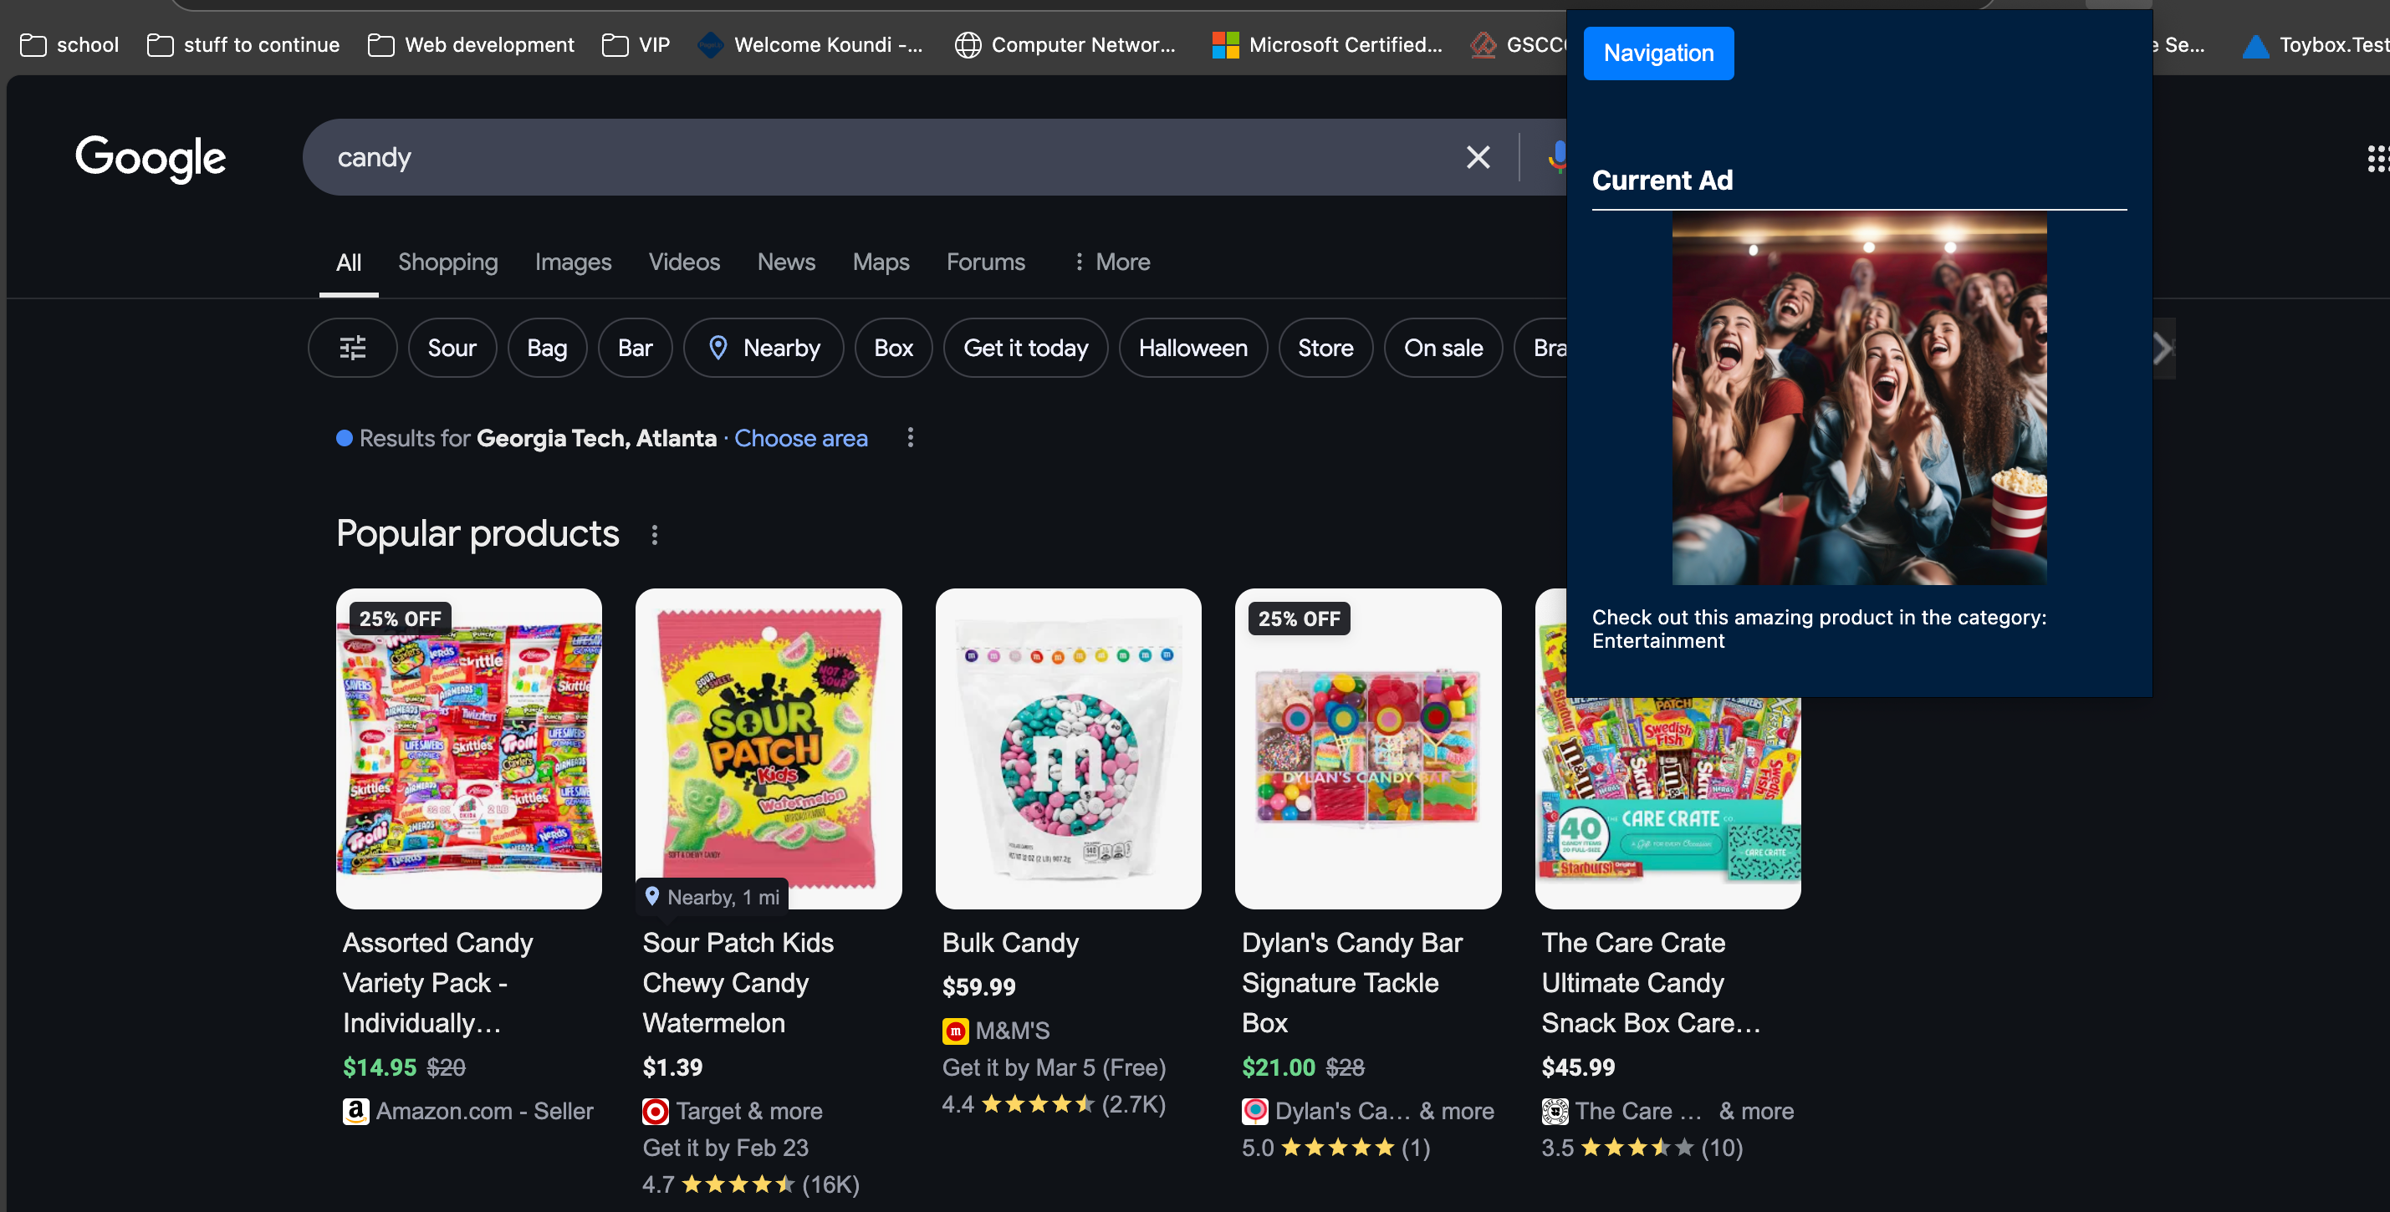Open options menu beside Popular products
Viewport: 2390px width, 1212px height.
click(655, 535)
